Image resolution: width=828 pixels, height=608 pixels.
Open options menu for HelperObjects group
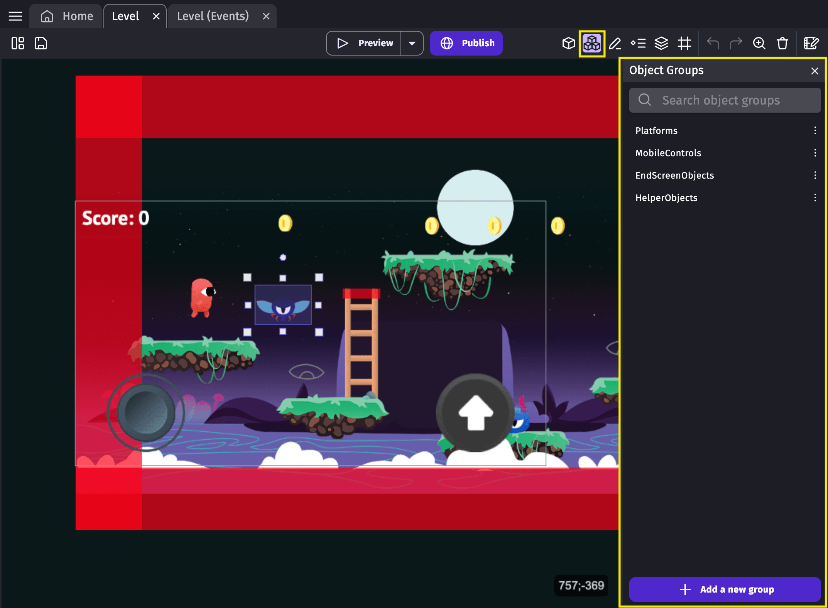tap(815, 198)
